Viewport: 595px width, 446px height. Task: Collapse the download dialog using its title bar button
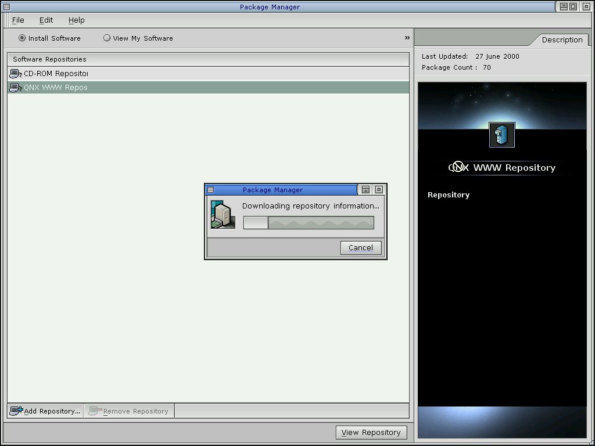click(365, 190)
